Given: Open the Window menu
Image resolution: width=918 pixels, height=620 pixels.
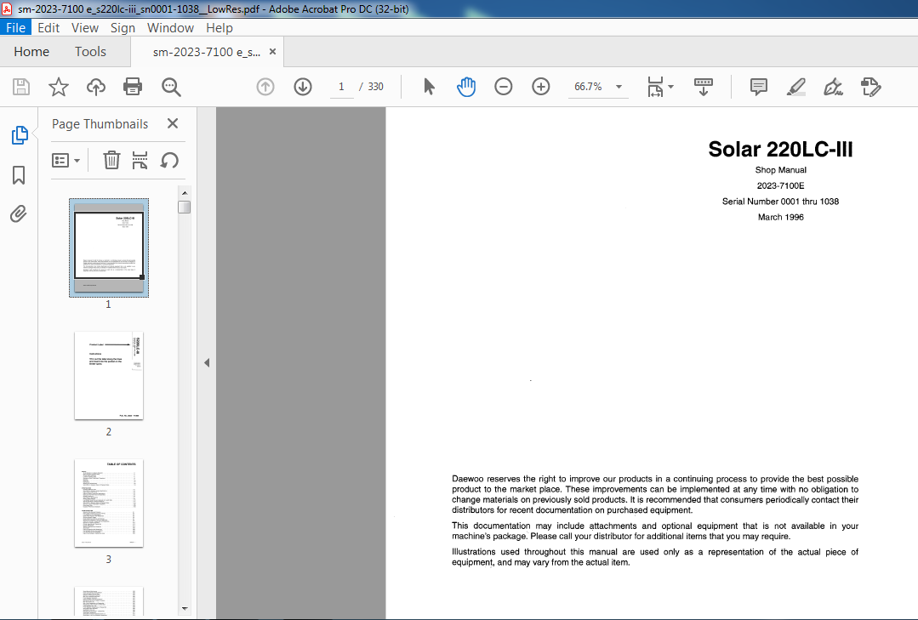Looking at the screenshot, I should click(170, 27).
